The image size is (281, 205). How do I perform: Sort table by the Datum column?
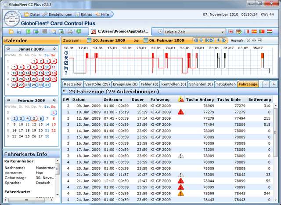87,99
